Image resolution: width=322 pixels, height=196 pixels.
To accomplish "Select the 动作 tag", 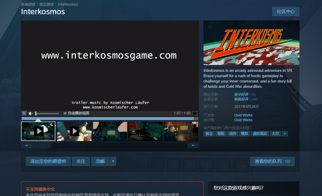I will (x=233, y=134).
